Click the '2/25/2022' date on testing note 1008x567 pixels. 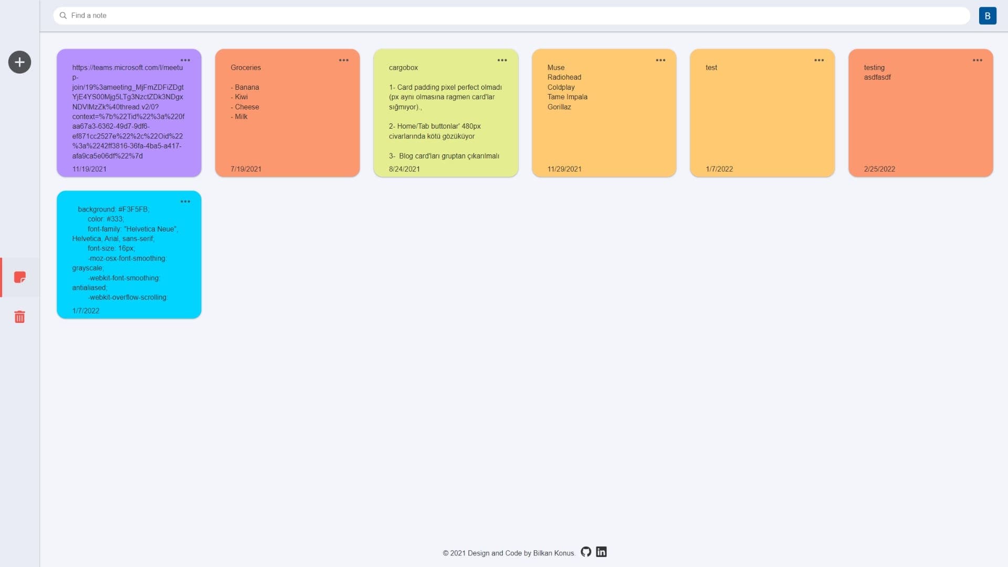coord(879,169)
